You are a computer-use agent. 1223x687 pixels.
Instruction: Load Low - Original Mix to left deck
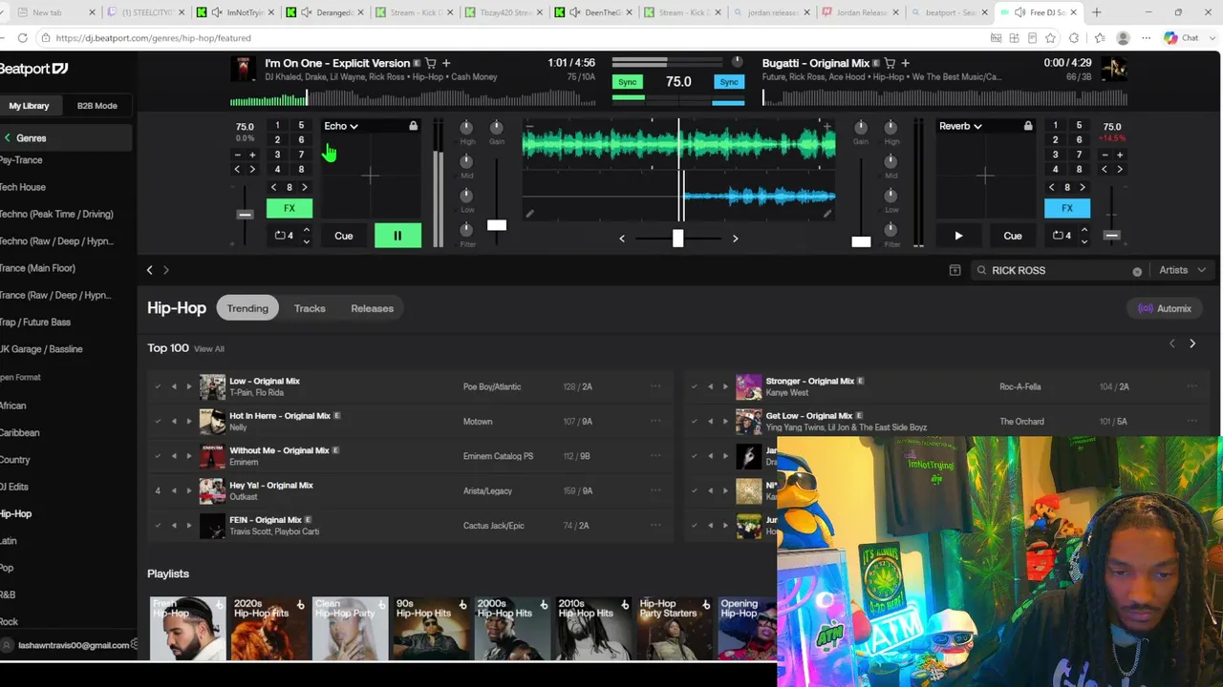click(174, 386)
